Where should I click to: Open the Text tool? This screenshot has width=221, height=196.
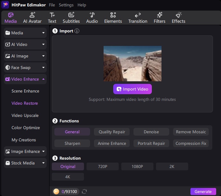tap(52, 18)
